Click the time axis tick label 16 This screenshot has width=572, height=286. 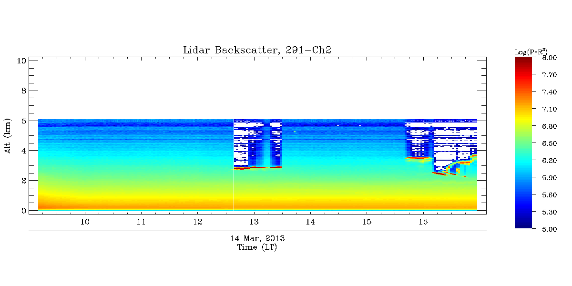pos(422,222)
